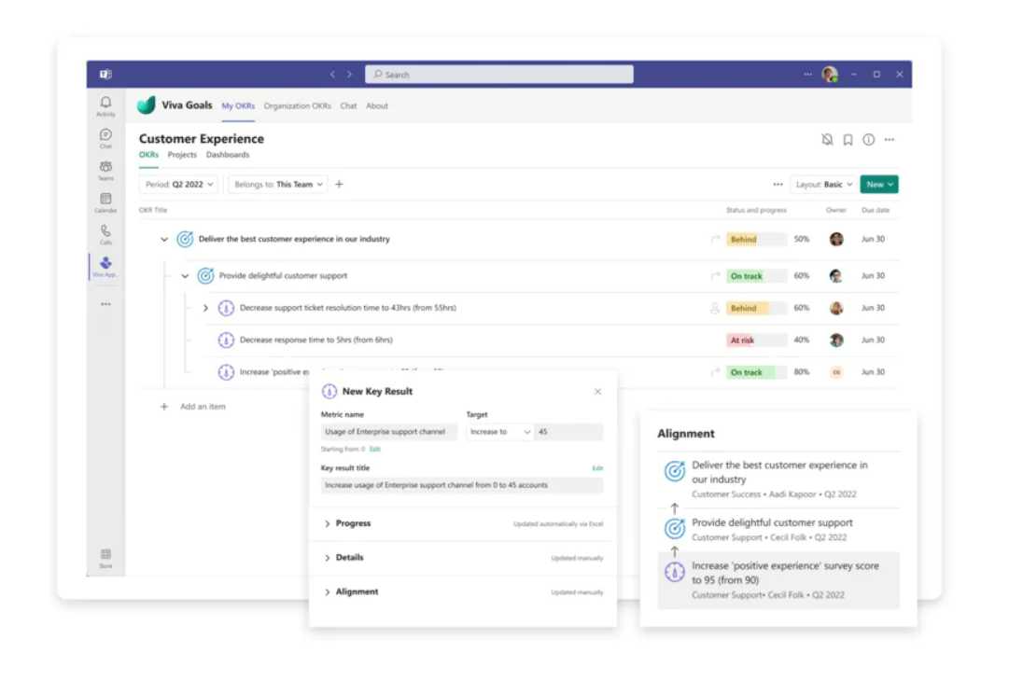Click the Key result title text field
Screen dimensions: 1009x695
[x=462, y=485]
